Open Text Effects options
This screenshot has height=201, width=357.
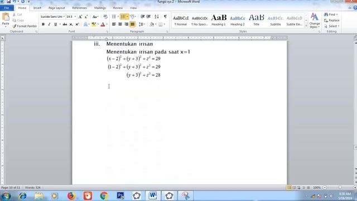point(86,24)
